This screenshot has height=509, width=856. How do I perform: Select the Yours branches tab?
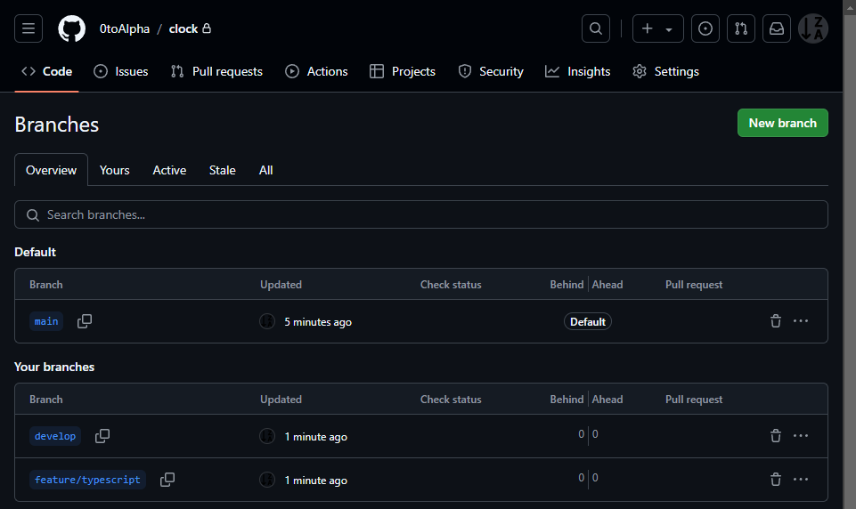click(115, 170)
